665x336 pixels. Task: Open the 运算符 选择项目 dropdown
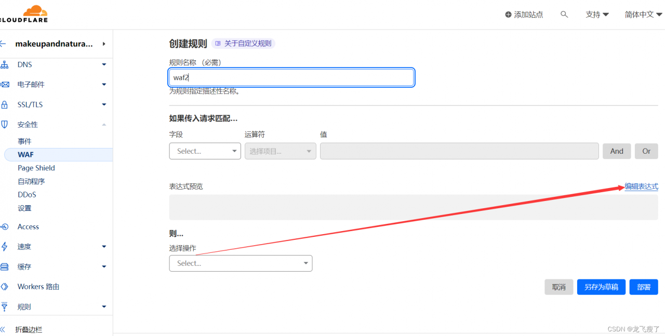click(x=280, y=151)
